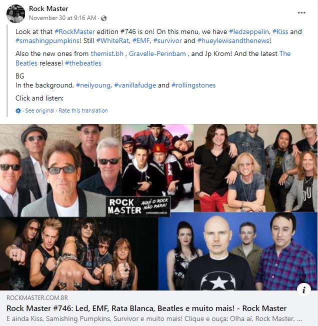Screen dimensions: 318x326
Task: Click the ROCKMASTER.COM.BR domain label
Action: [x=37, y=297]
